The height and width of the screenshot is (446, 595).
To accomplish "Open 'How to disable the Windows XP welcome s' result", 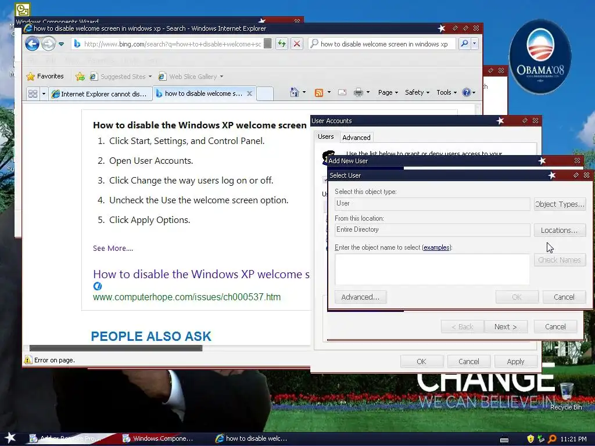I will tap(201, 274).
